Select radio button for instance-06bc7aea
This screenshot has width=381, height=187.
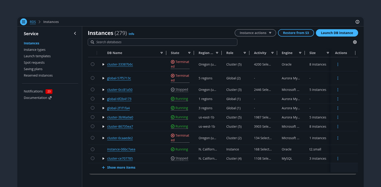(x=92, y=149)
